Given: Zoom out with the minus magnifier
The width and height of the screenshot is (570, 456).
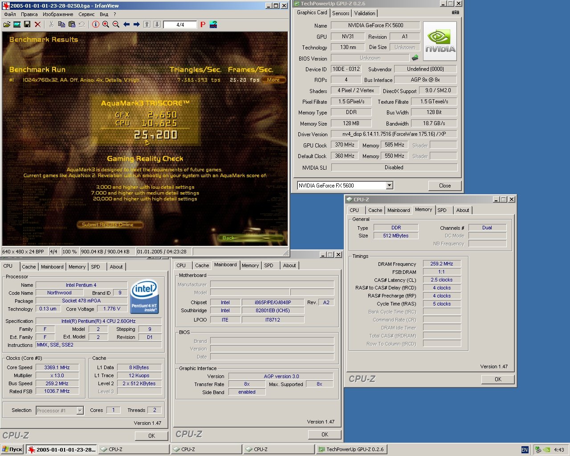Looking at the screenshot, I should click(x=116, y=24).
